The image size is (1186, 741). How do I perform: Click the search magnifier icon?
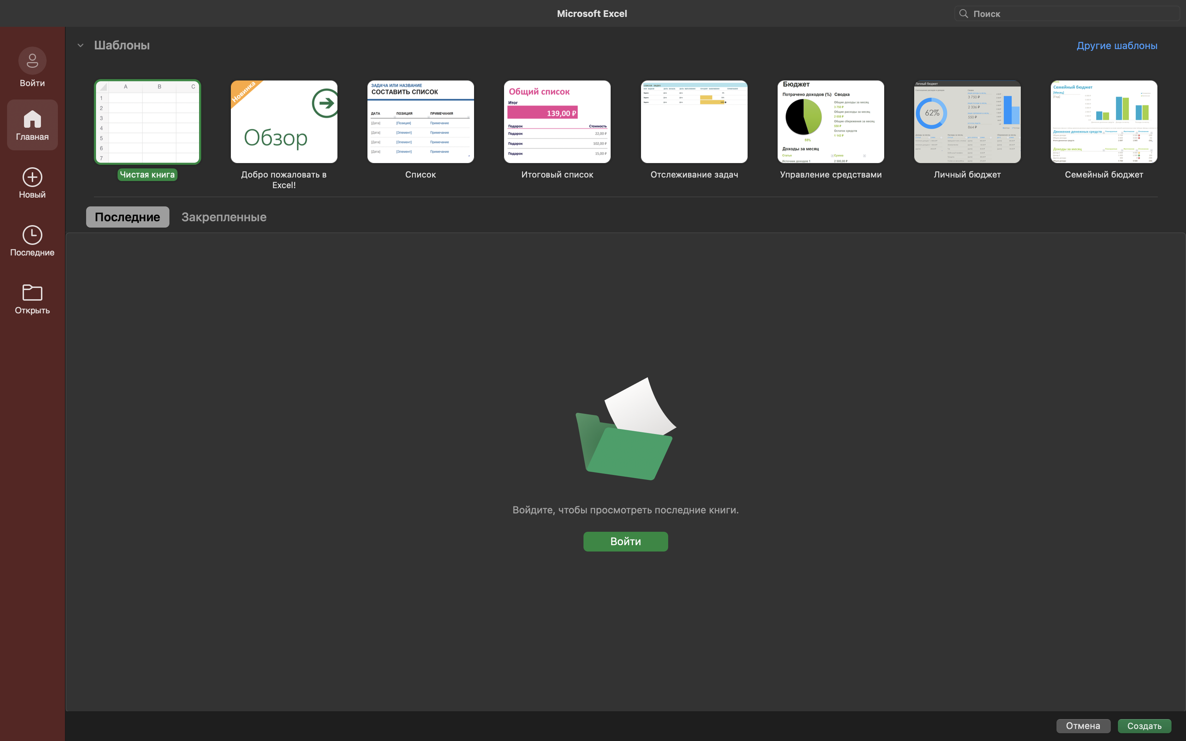pyautogui.click(x=964, y=14)
